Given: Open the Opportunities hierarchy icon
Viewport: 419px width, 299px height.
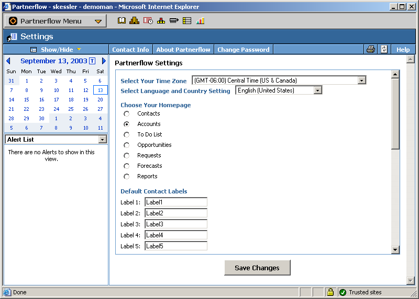Looking at the screenshot, I should [161, 20].
